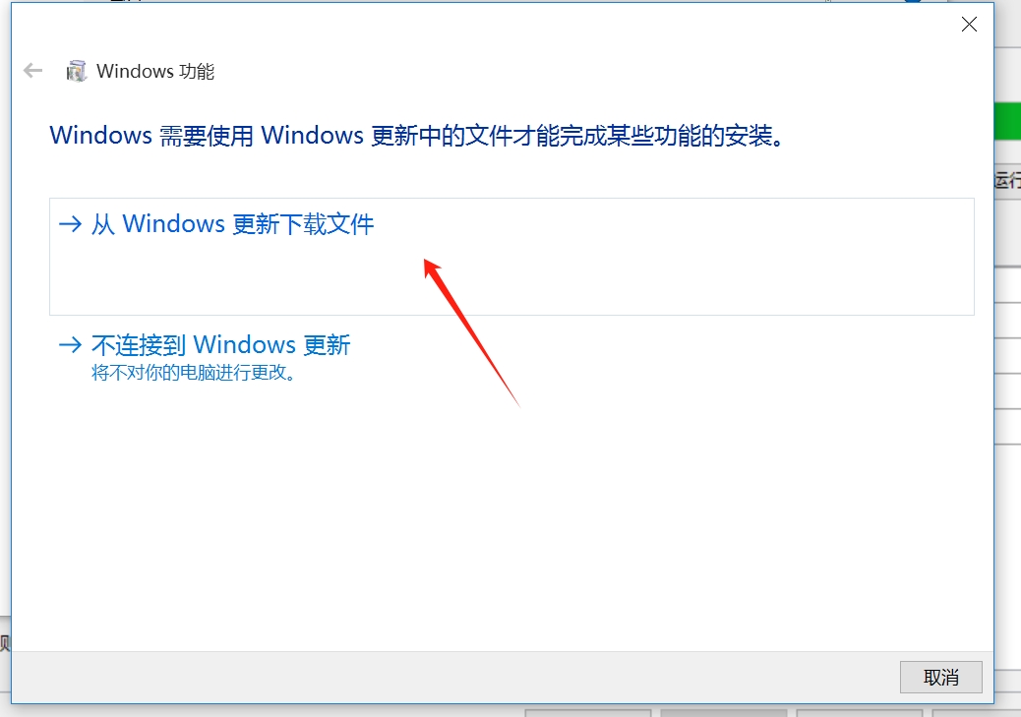Go back using the left arrow icon

point(32,71)
